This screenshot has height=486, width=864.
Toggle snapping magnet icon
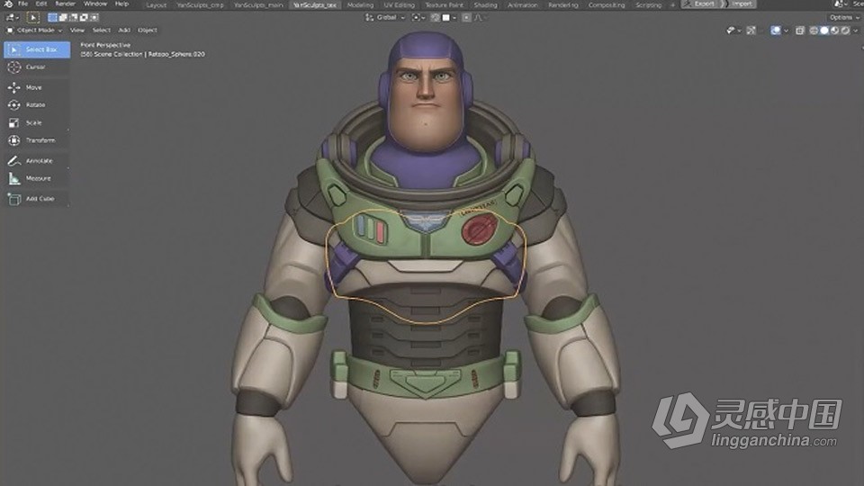point(436,18)
